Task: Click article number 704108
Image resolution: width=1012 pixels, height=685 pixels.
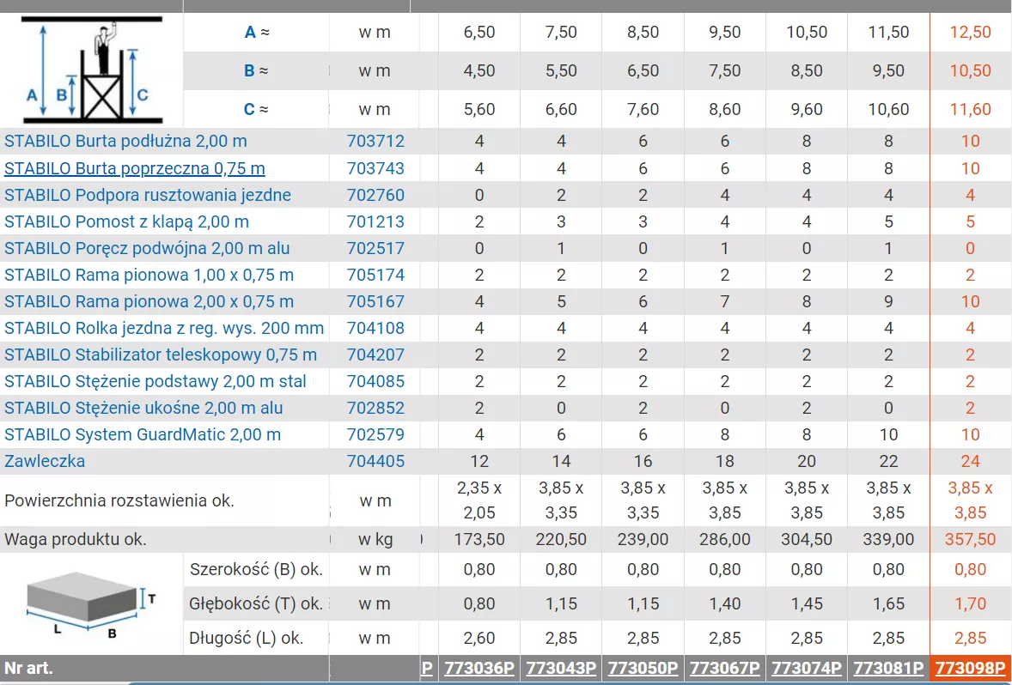Action: [375, 328]
